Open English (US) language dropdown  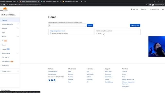pyautogui.click(x=155, y=9)
